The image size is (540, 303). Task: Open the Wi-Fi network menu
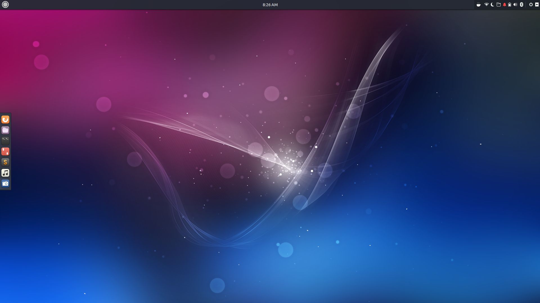tap(486, 4)
